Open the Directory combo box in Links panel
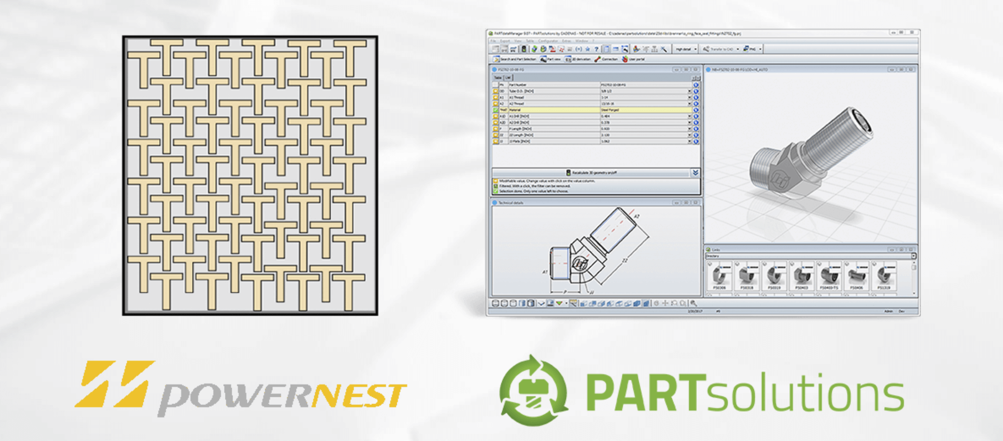The width and height of the screenshot is (1003, 441). pyautogui.click(x=810, y=256)
